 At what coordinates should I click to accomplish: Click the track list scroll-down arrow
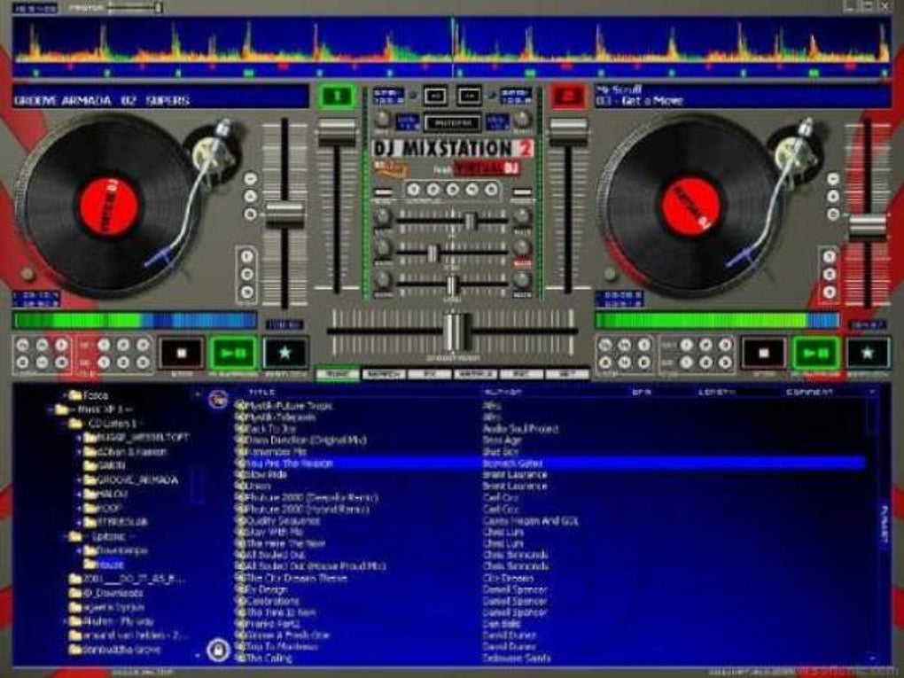872,658
